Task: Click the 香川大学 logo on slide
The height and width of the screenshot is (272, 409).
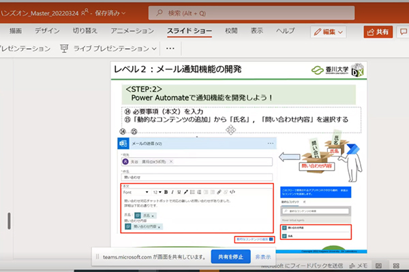Action: click(x=330, y=70)
